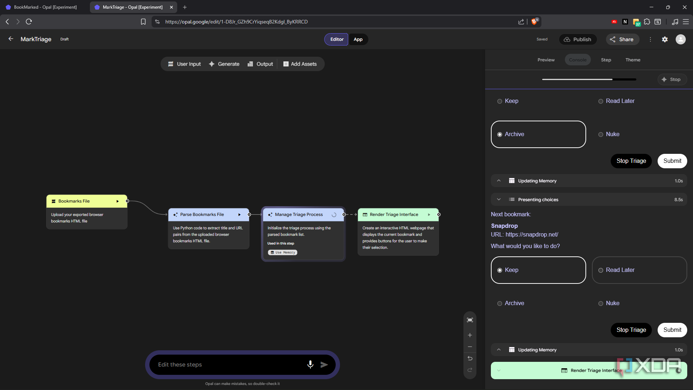Open the settings gear icon
The image size is (693, 390).
665,39
